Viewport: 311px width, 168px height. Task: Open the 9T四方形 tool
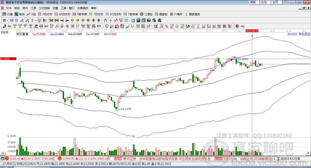coord(114,14)
